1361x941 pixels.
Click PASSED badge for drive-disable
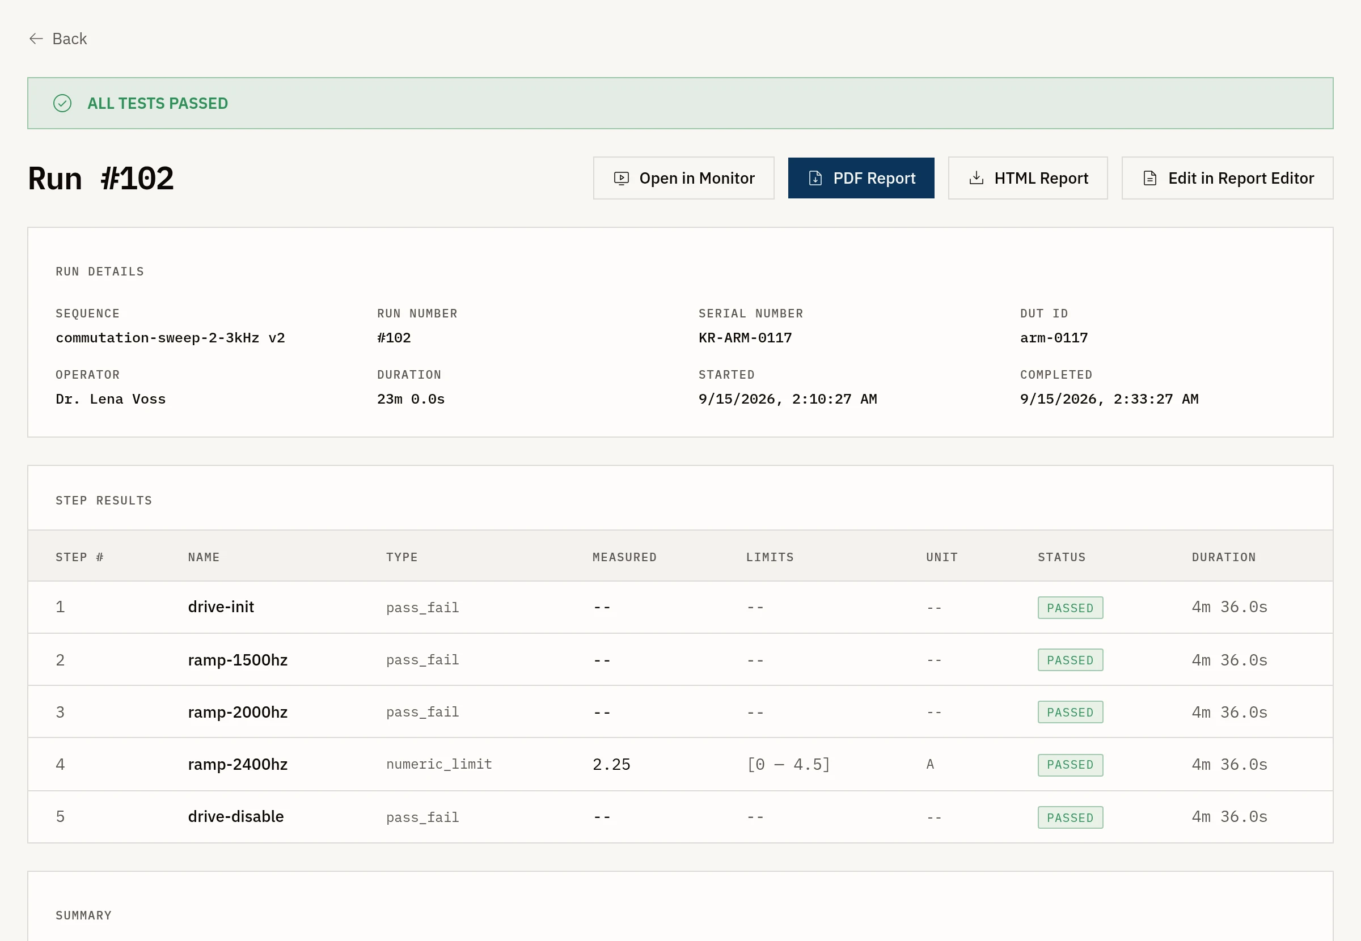point(1070,818)
